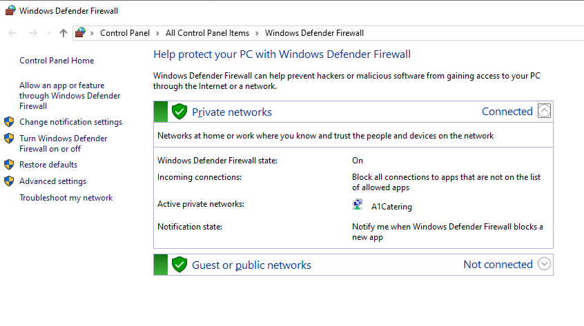Click the firewall state value On
Viewport: 584px width, 326px height.
(358, 161)
